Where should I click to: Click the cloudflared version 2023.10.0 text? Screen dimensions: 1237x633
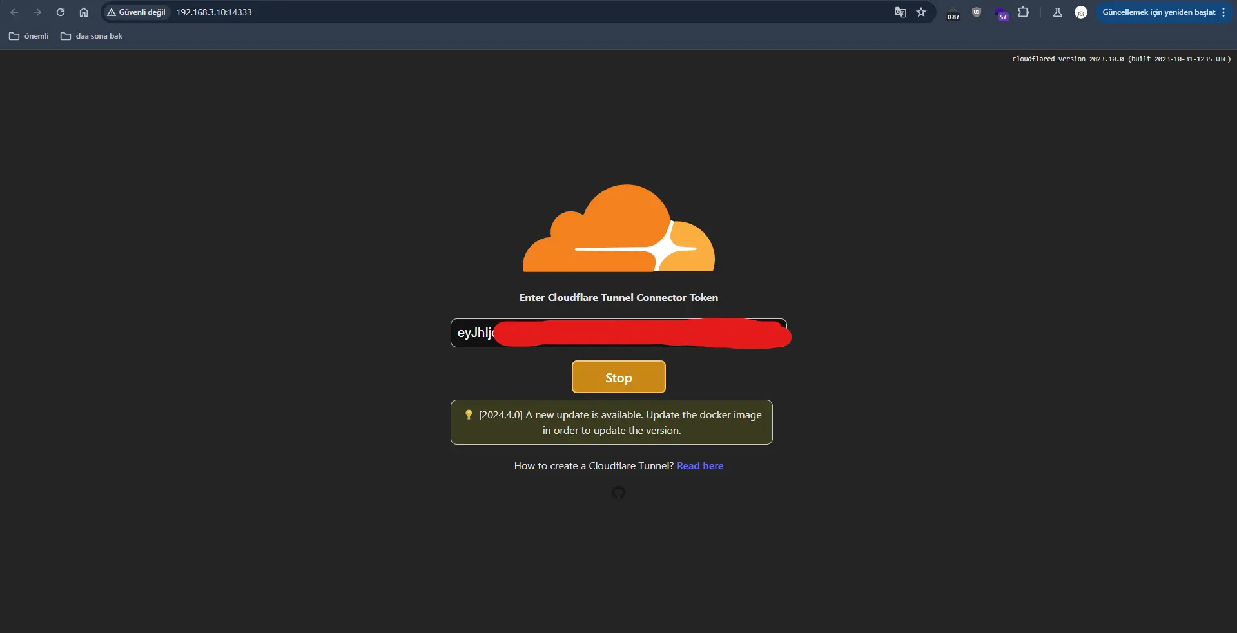click(x=1122, y=59)
